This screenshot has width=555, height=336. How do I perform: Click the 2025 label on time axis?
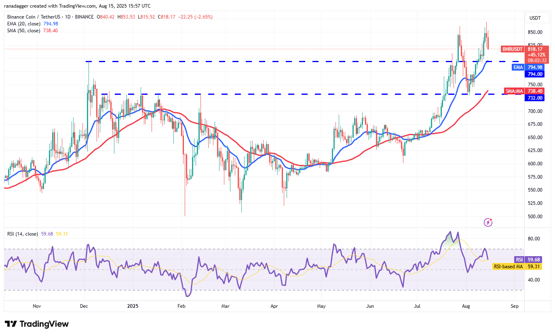(133, 306)
